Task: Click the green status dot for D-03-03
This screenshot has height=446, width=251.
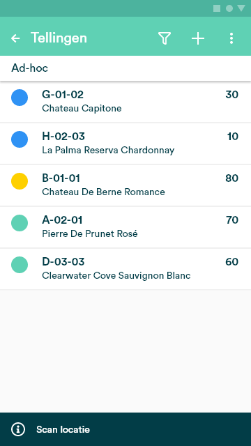Action: point(20,265)
